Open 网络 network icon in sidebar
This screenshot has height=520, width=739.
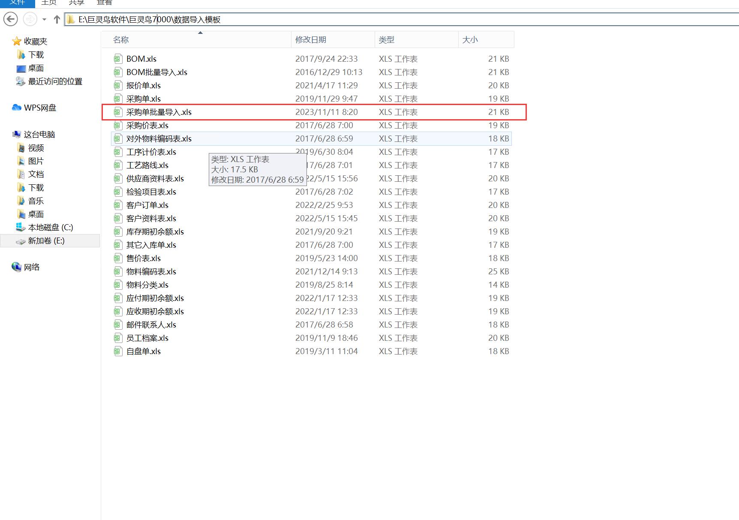pos(17,267)
